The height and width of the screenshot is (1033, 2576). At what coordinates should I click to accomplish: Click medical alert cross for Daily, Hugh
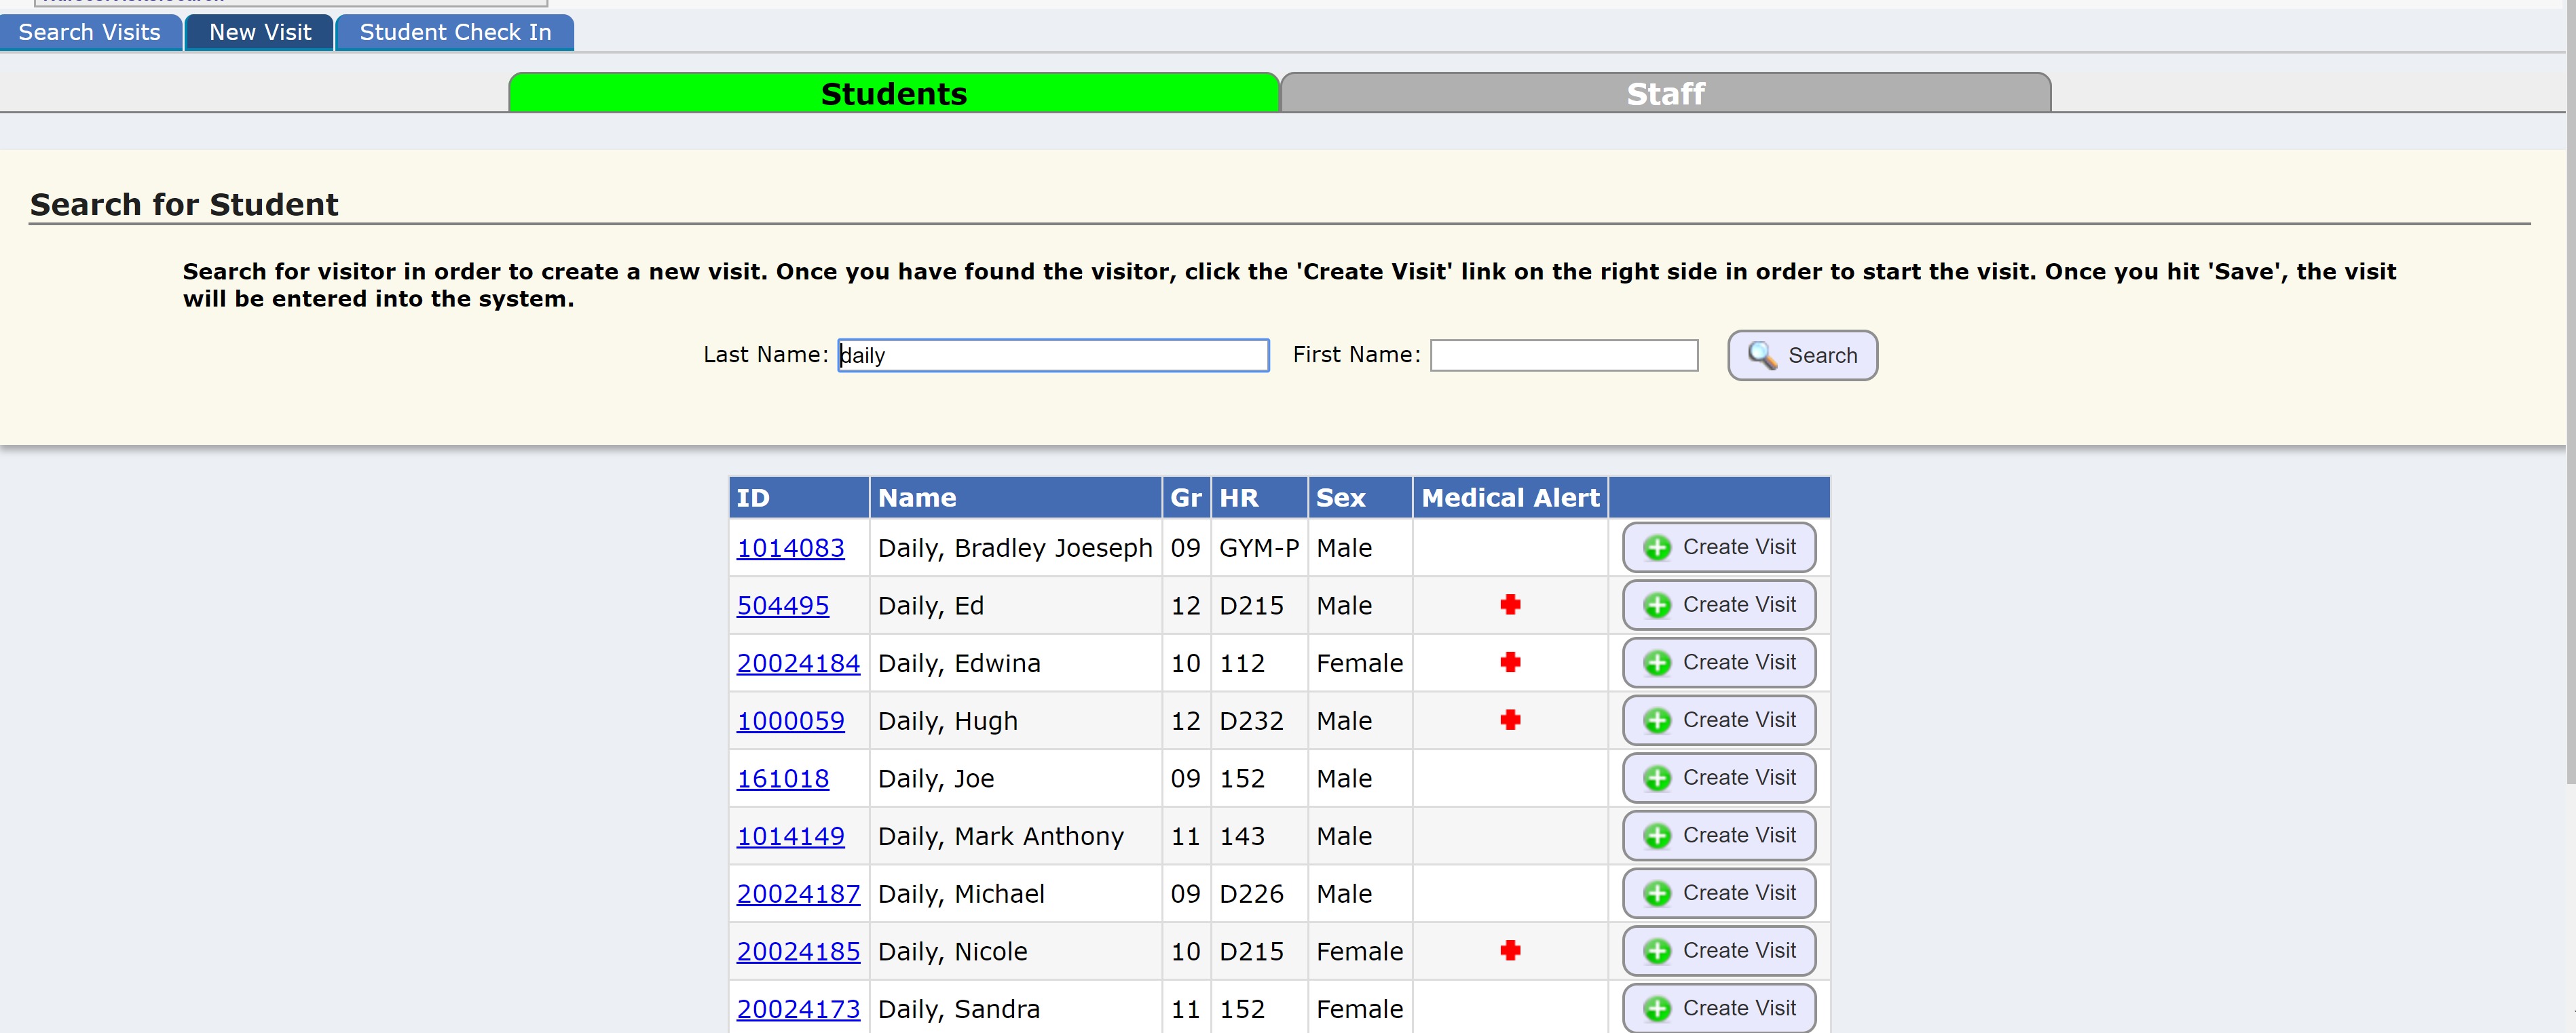pos(1510,720)
